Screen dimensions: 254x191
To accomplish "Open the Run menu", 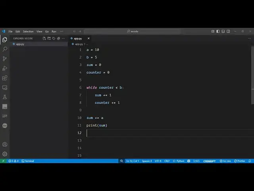I will (54, 31).
